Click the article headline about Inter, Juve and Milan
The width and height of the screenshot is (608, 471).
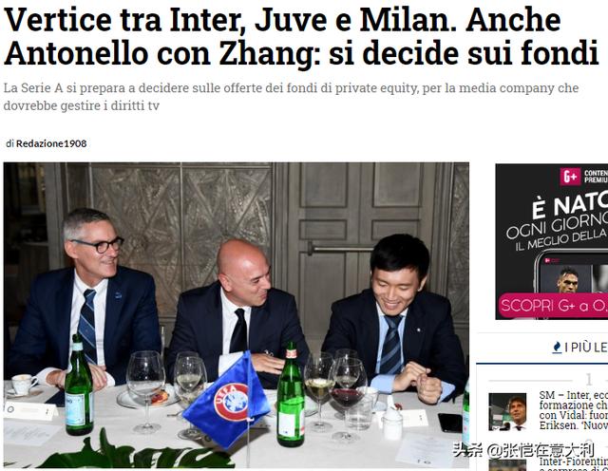coord(302,36)
